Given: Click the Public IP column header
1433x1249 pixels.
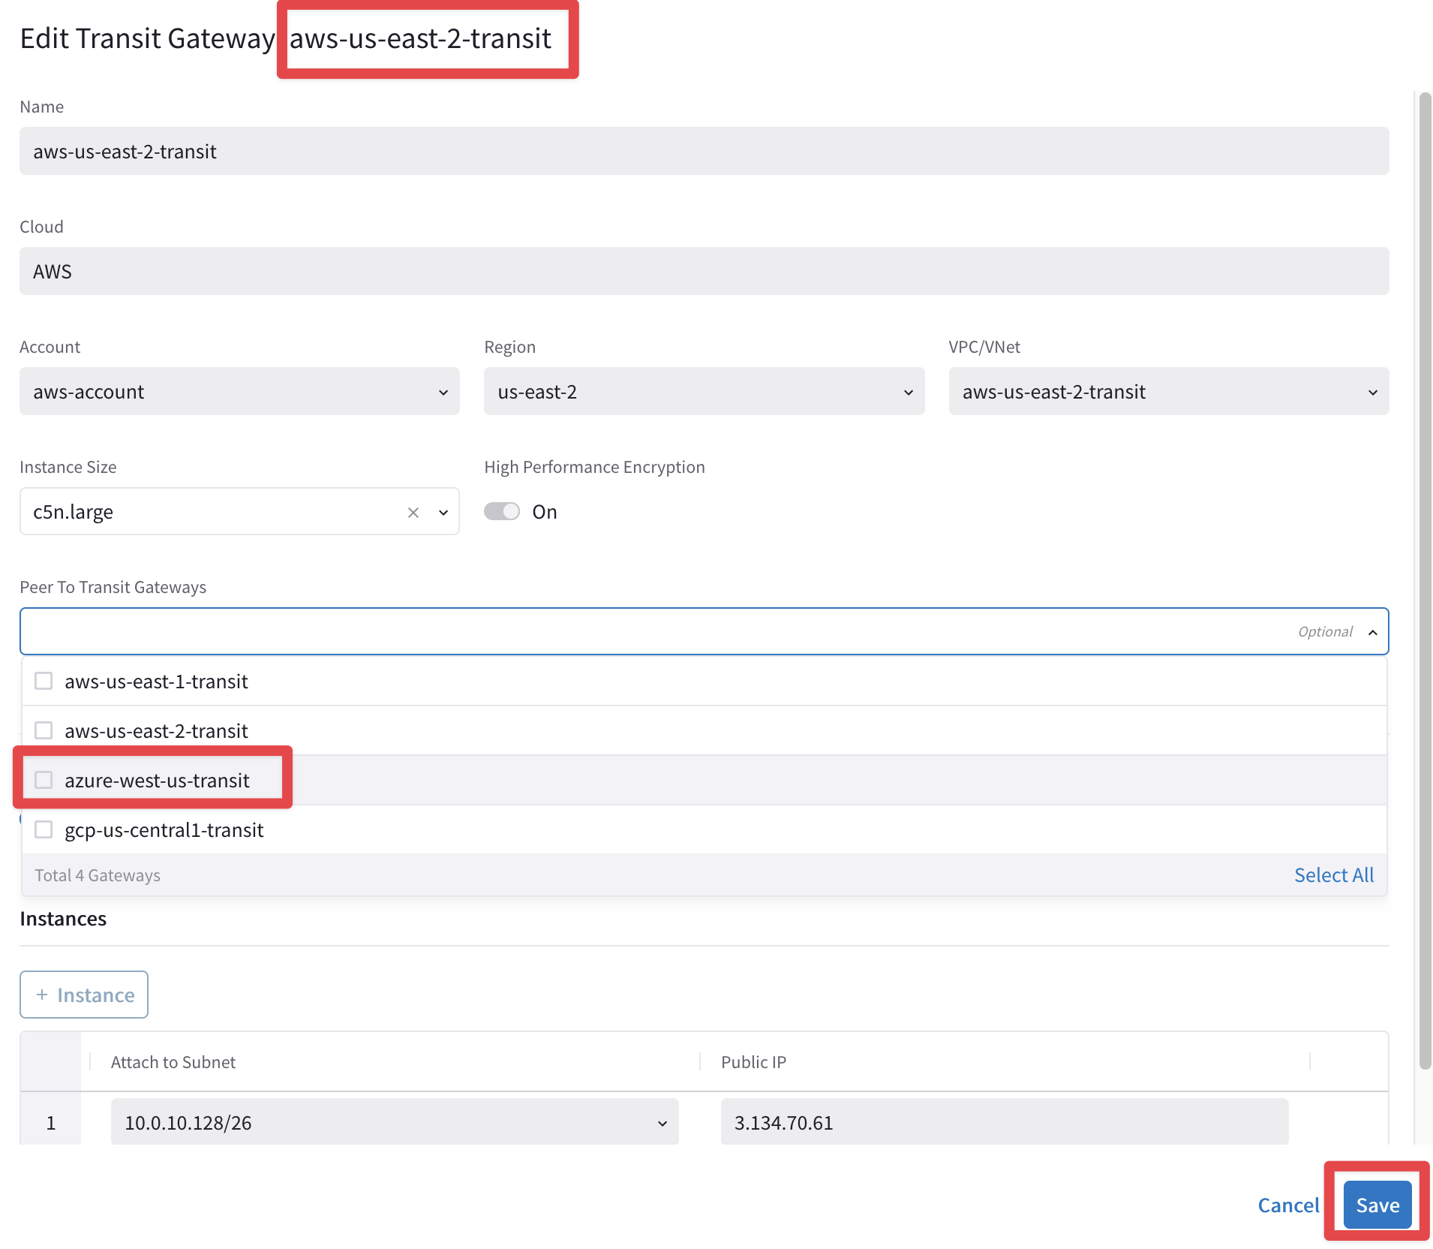Looking at the screenshot, I should (x=753, y=1062).
